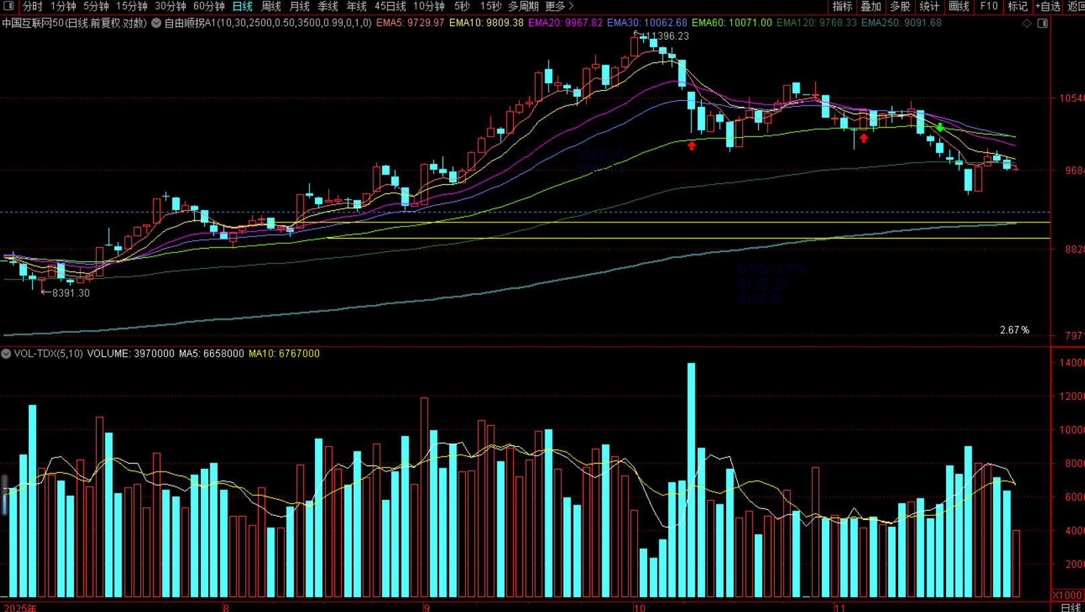Select the 30分钟 period
The height and width of the screenshot is (612, 1085).
tap(171, 6)
